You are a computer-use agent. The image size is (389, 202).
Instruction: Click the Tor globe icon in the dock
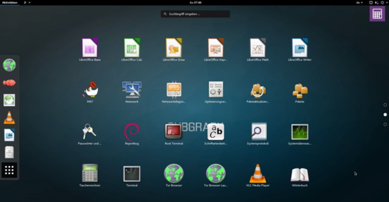coord(9,65)
